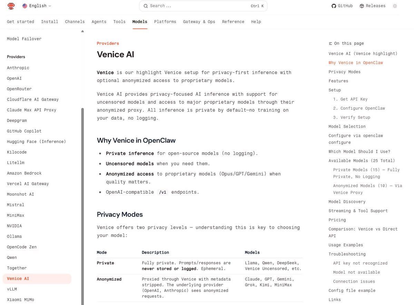The image size is (414, 305).
Task: Open the Help tab
Action: [x=256, y=22]
